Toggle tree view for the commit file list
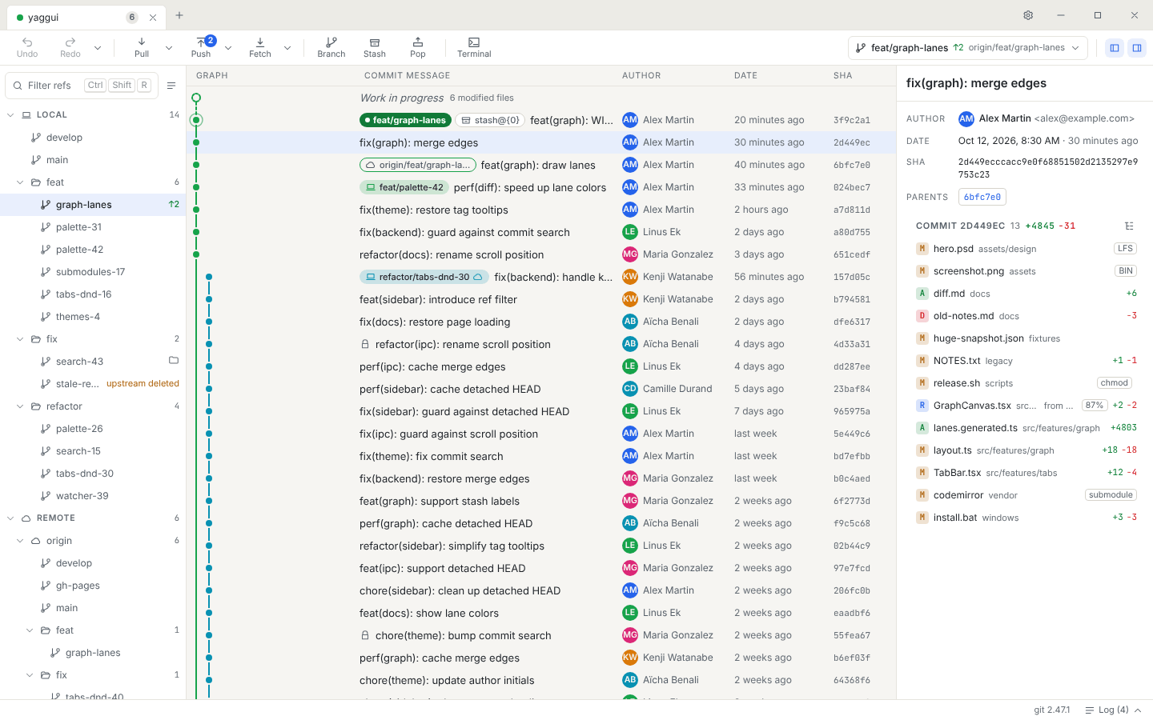 point(1129,226)
